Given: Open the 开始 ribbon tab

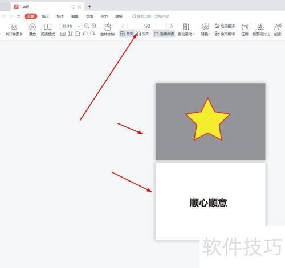Looking at the screenshot, I should click(x=31, y=17).
